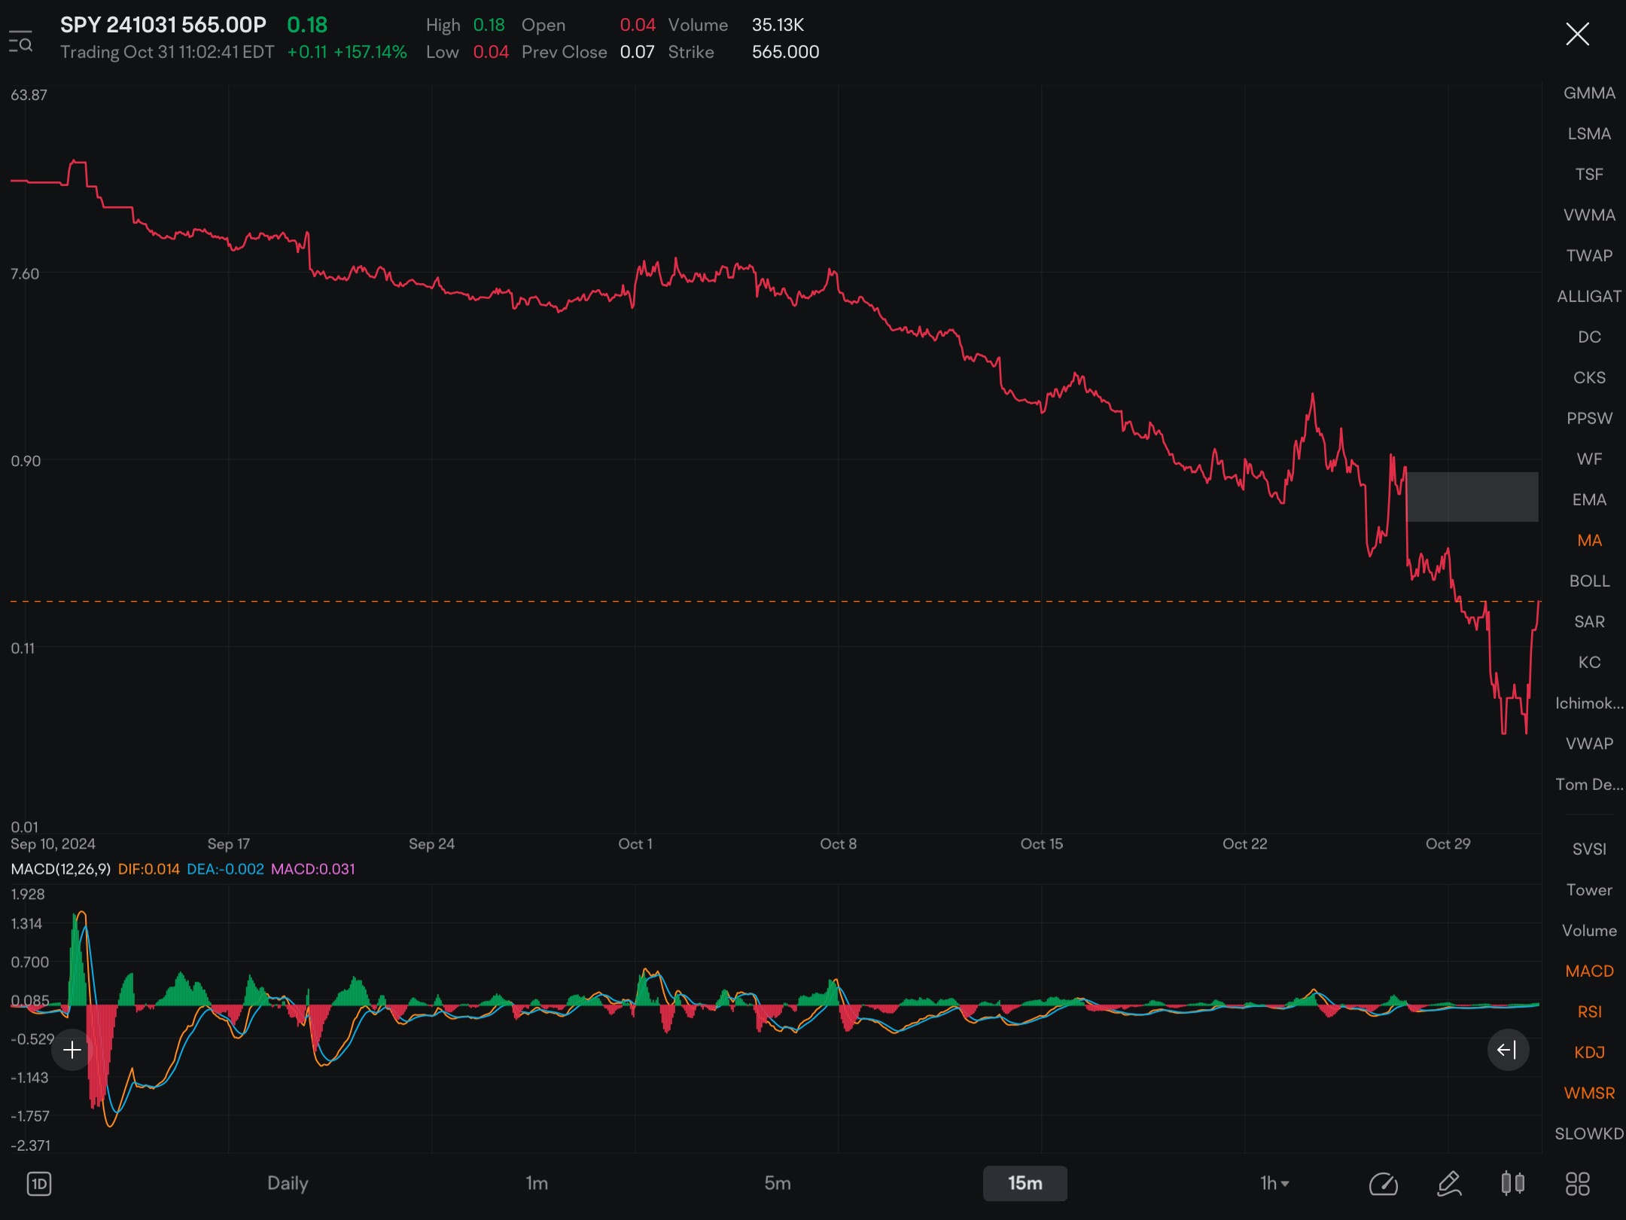Enable the KC indicator
1626x1220 pixels.
1589,663
